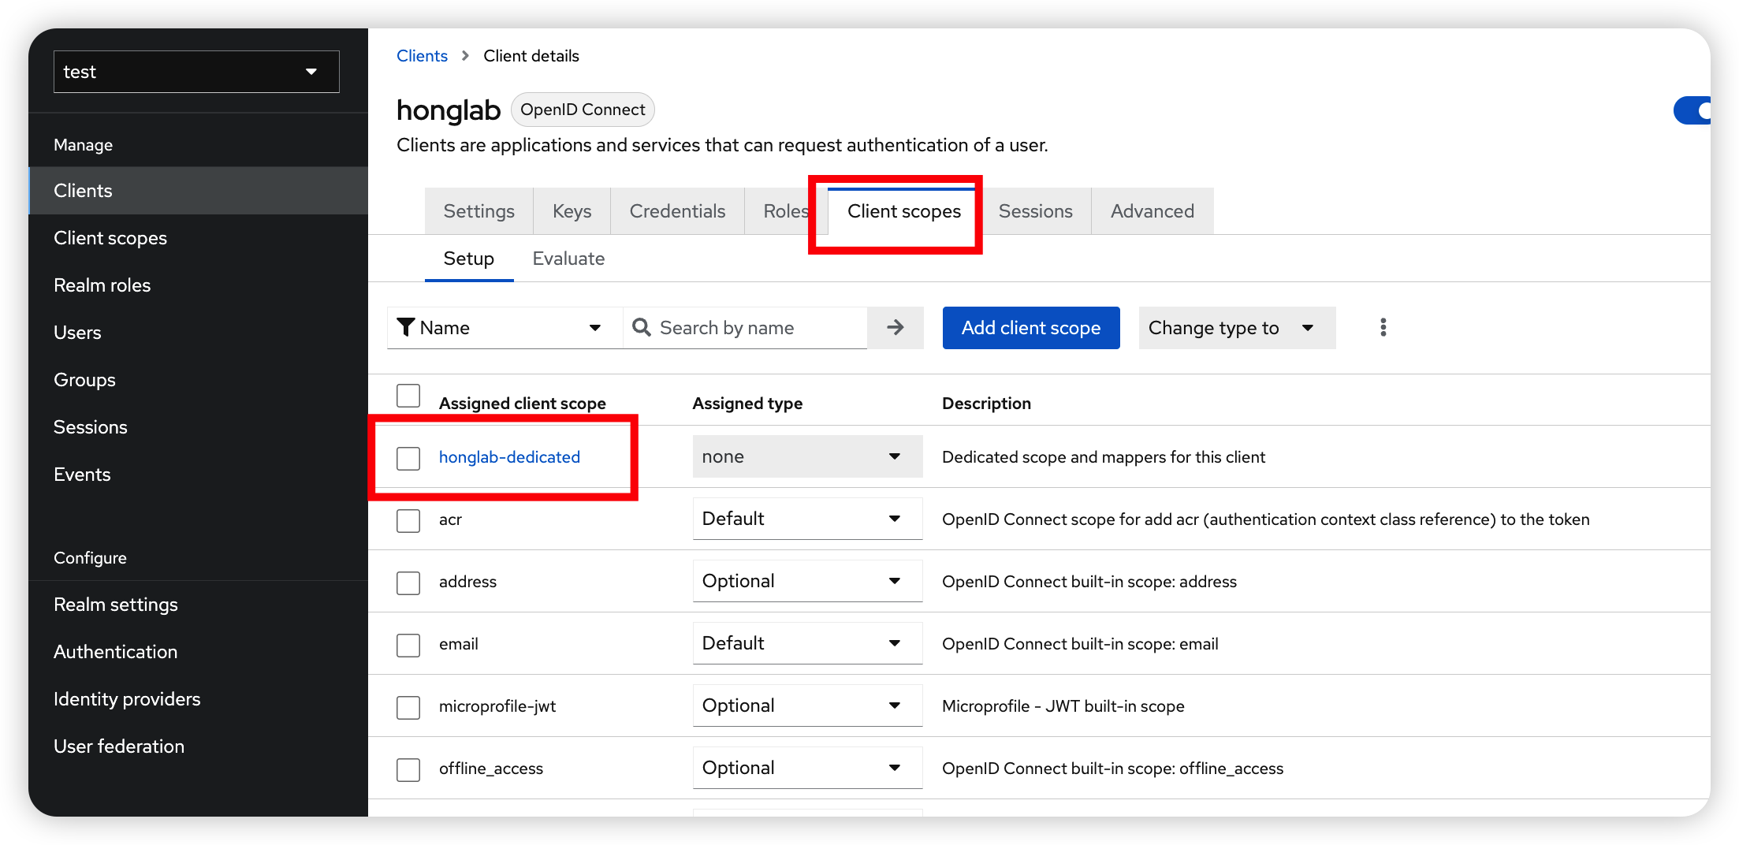Click the Assigned type column header
1739x845 pixels.
tap(747, 404)
